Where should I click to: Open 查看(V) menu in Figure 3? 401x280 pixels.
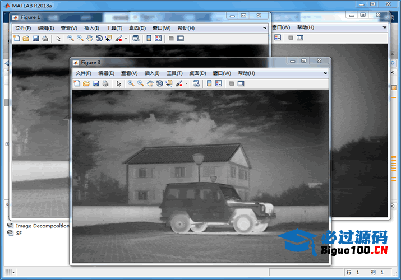tap(130, 73)
